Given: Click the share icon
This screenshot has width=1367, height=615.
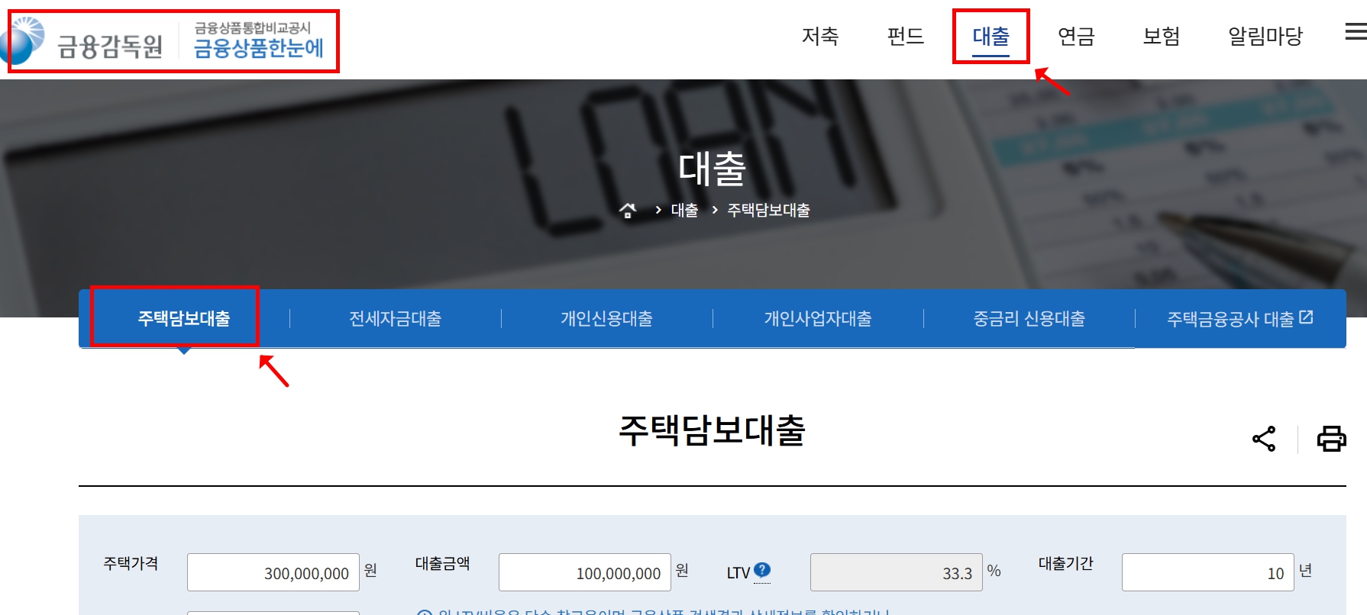Looking at the screenshot, I should point(1264,439).
